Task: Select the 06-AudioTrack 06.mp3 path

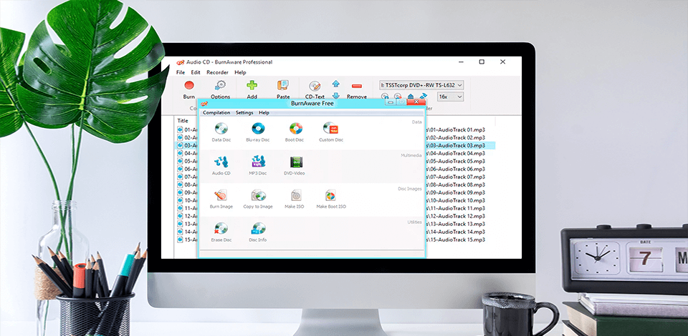Action: (x=456, y=169)
